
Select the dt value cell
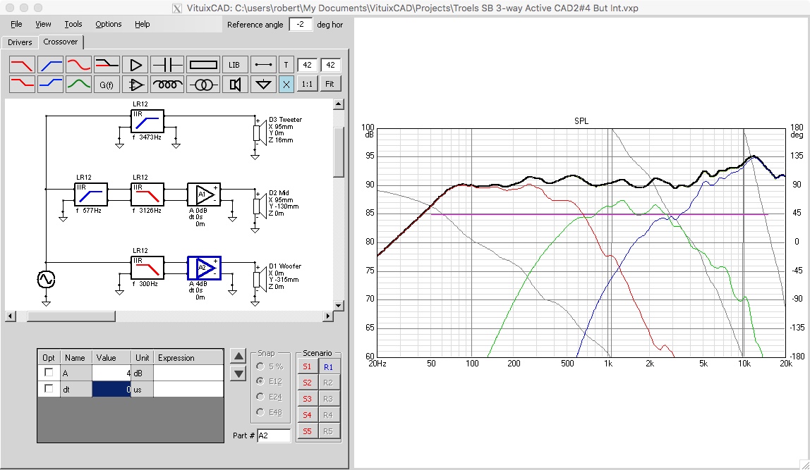click(111, 389)
